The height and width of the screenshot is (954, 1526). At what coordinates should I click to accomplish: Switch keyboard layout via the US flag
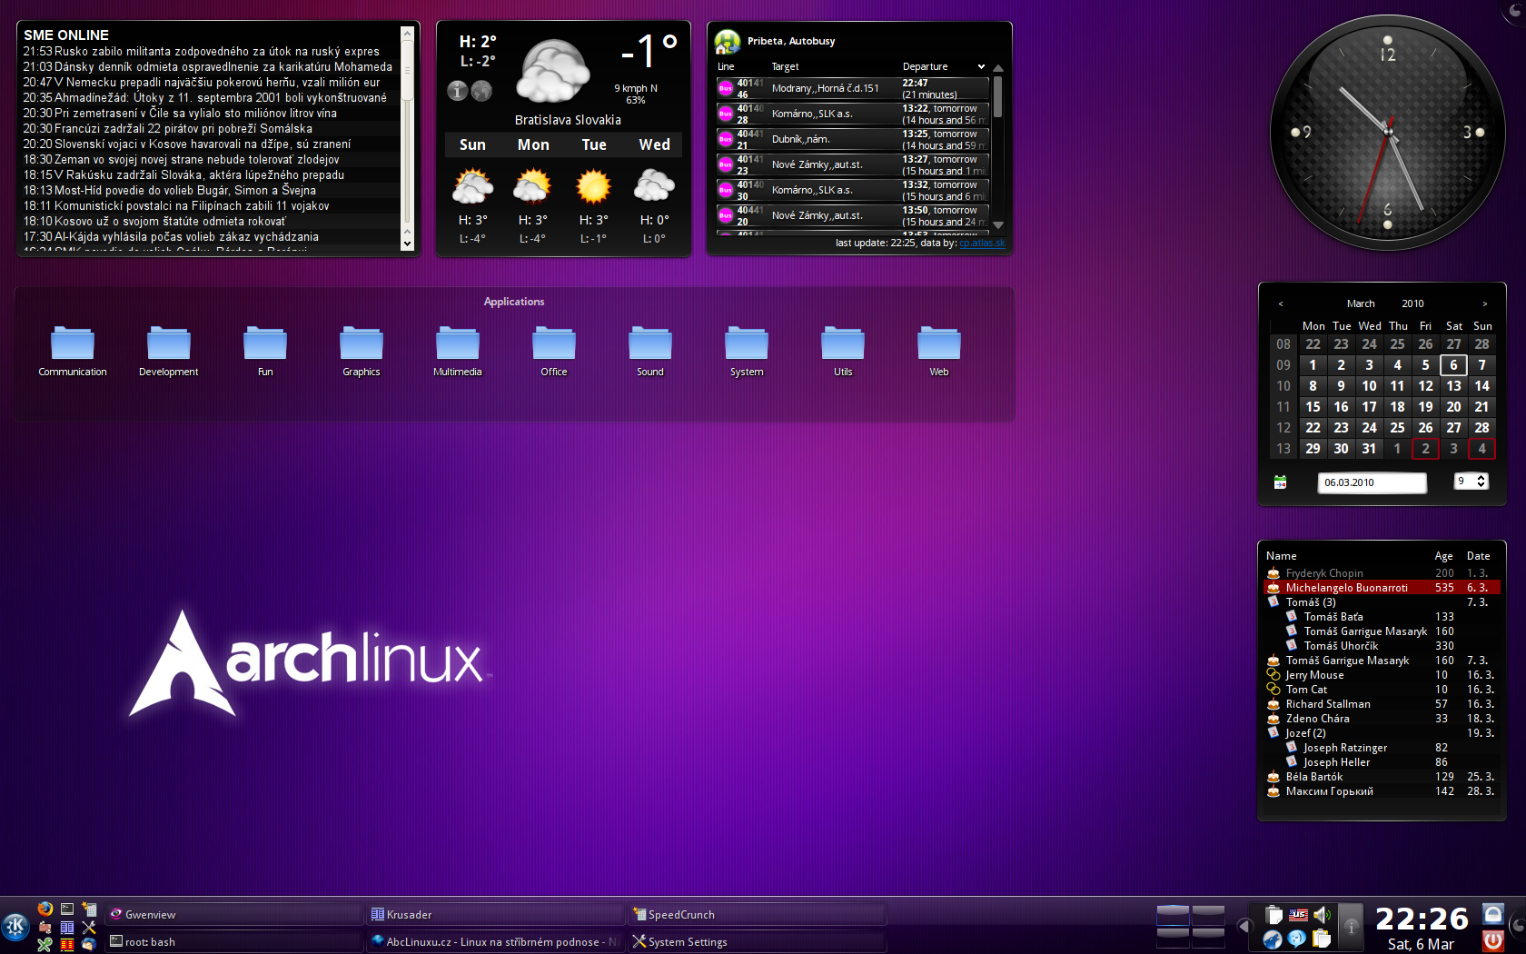1298,915
